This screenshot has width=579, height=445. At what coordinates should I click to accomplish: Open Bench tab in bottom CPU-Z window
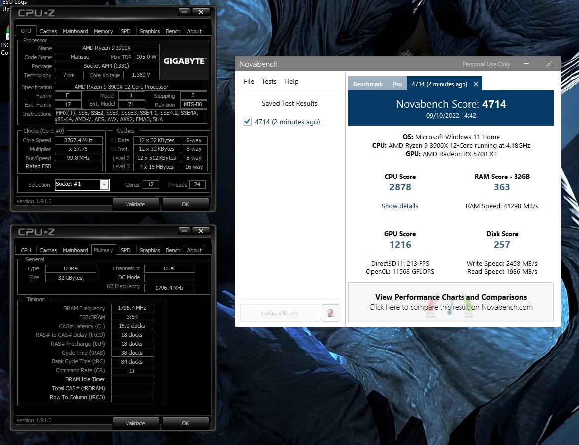(173, 250)
